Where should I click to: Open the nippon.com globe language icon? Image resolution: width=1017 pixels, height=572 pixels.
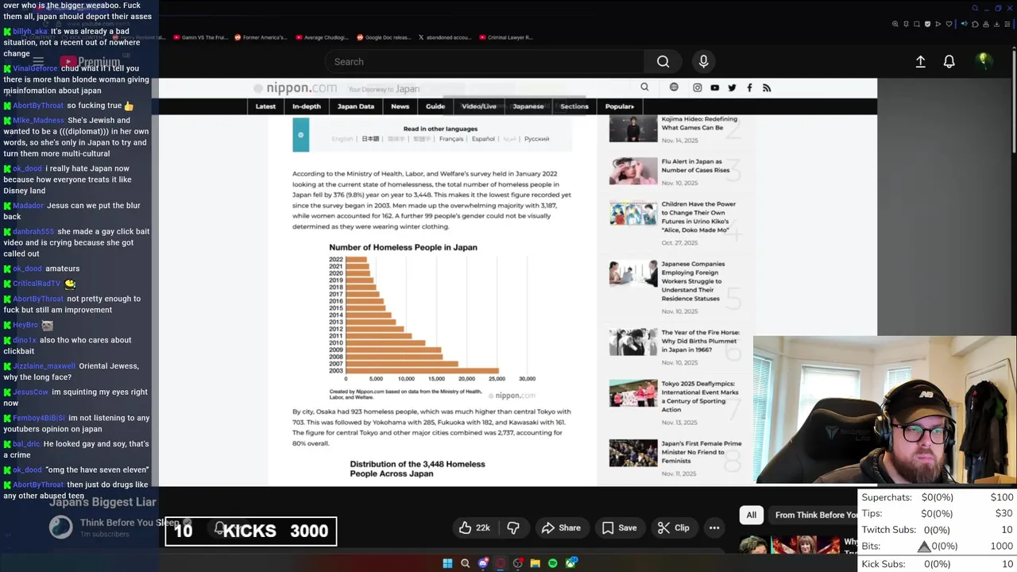(x=674, y=87)
